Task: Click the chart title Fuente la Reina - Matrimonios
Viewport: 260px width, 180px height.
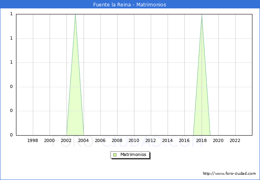Action: pyautogui.click(x=130, y=5)
